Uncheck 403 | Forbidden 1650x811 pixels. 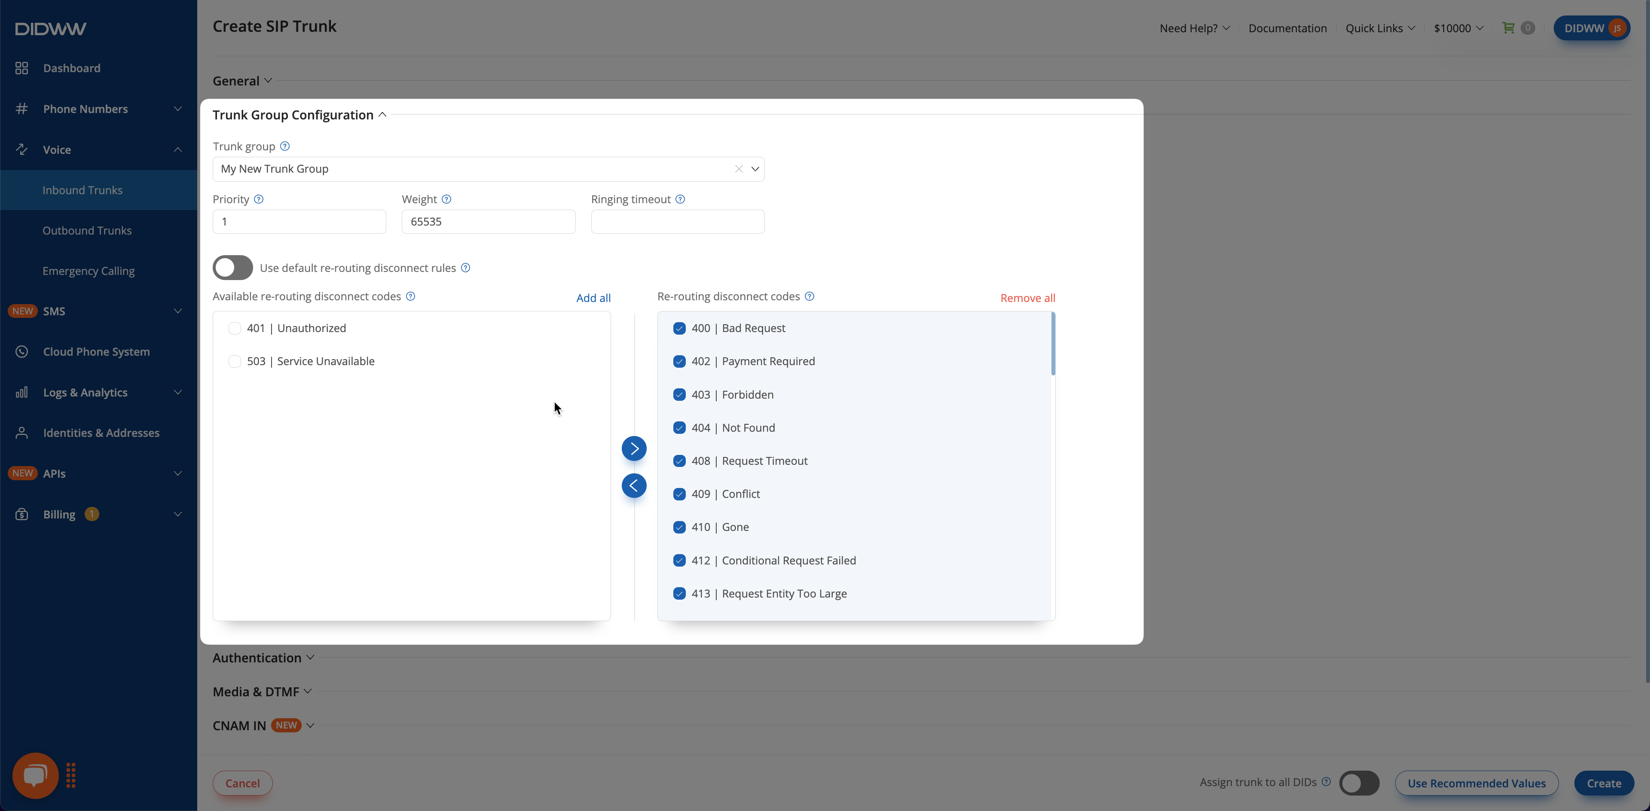pos(680,395)
